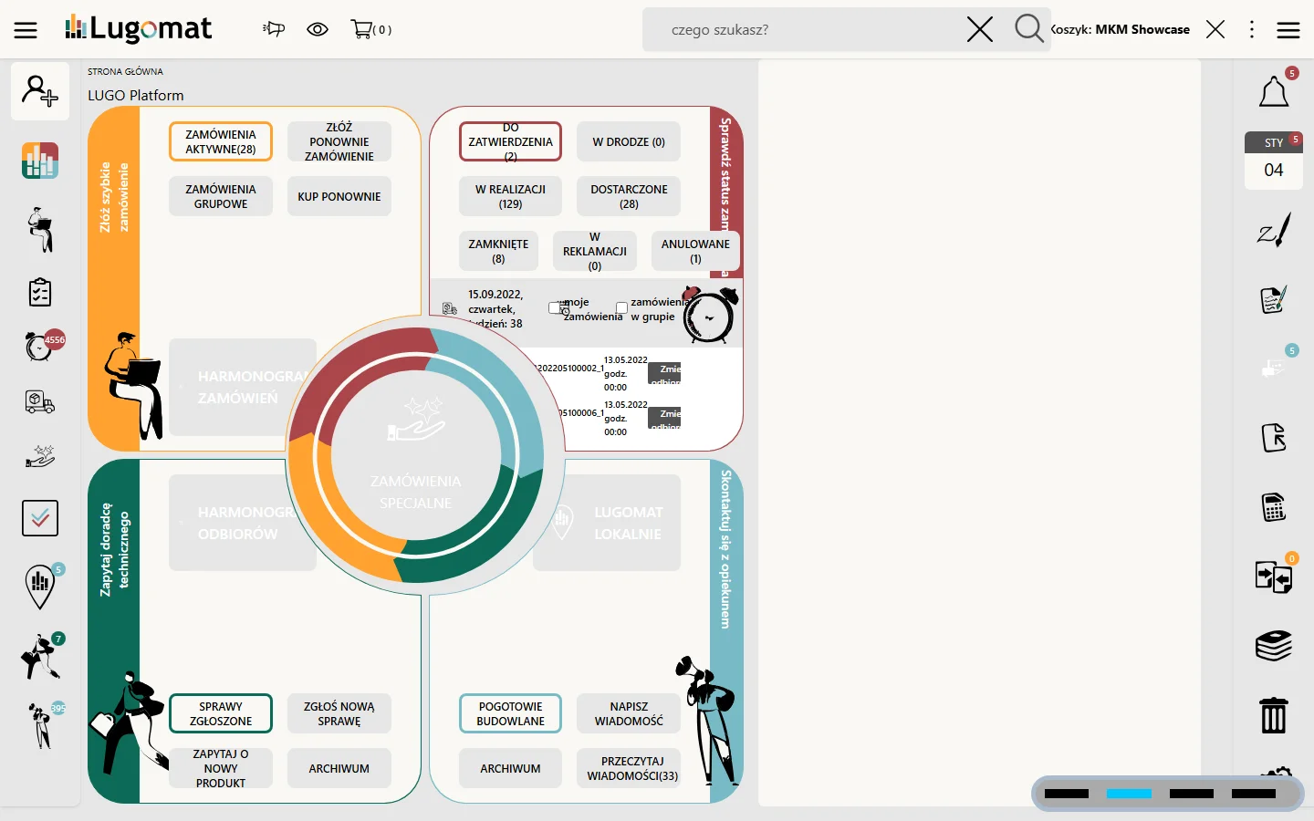Click the trash bin icon
The height and width of the screenshot is (821, 1314).
point(1274,715)
